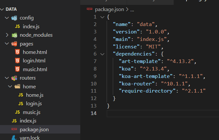Open login.js in the home subfolder
Image resolution: width=219 pixels, height=140 pixels.
coord(34,104)
